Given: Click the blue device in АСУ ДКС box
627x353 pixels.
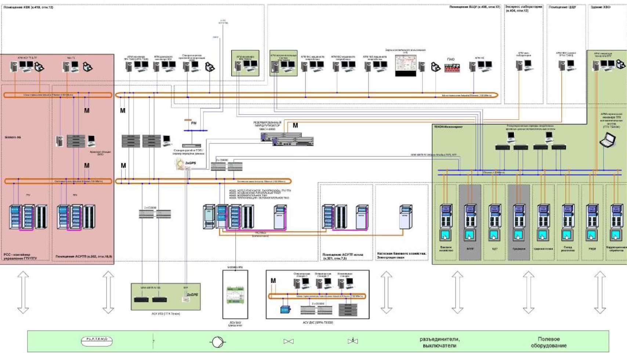Looking at the screenshot, I should pyautogui.click(x=285, y=309).
